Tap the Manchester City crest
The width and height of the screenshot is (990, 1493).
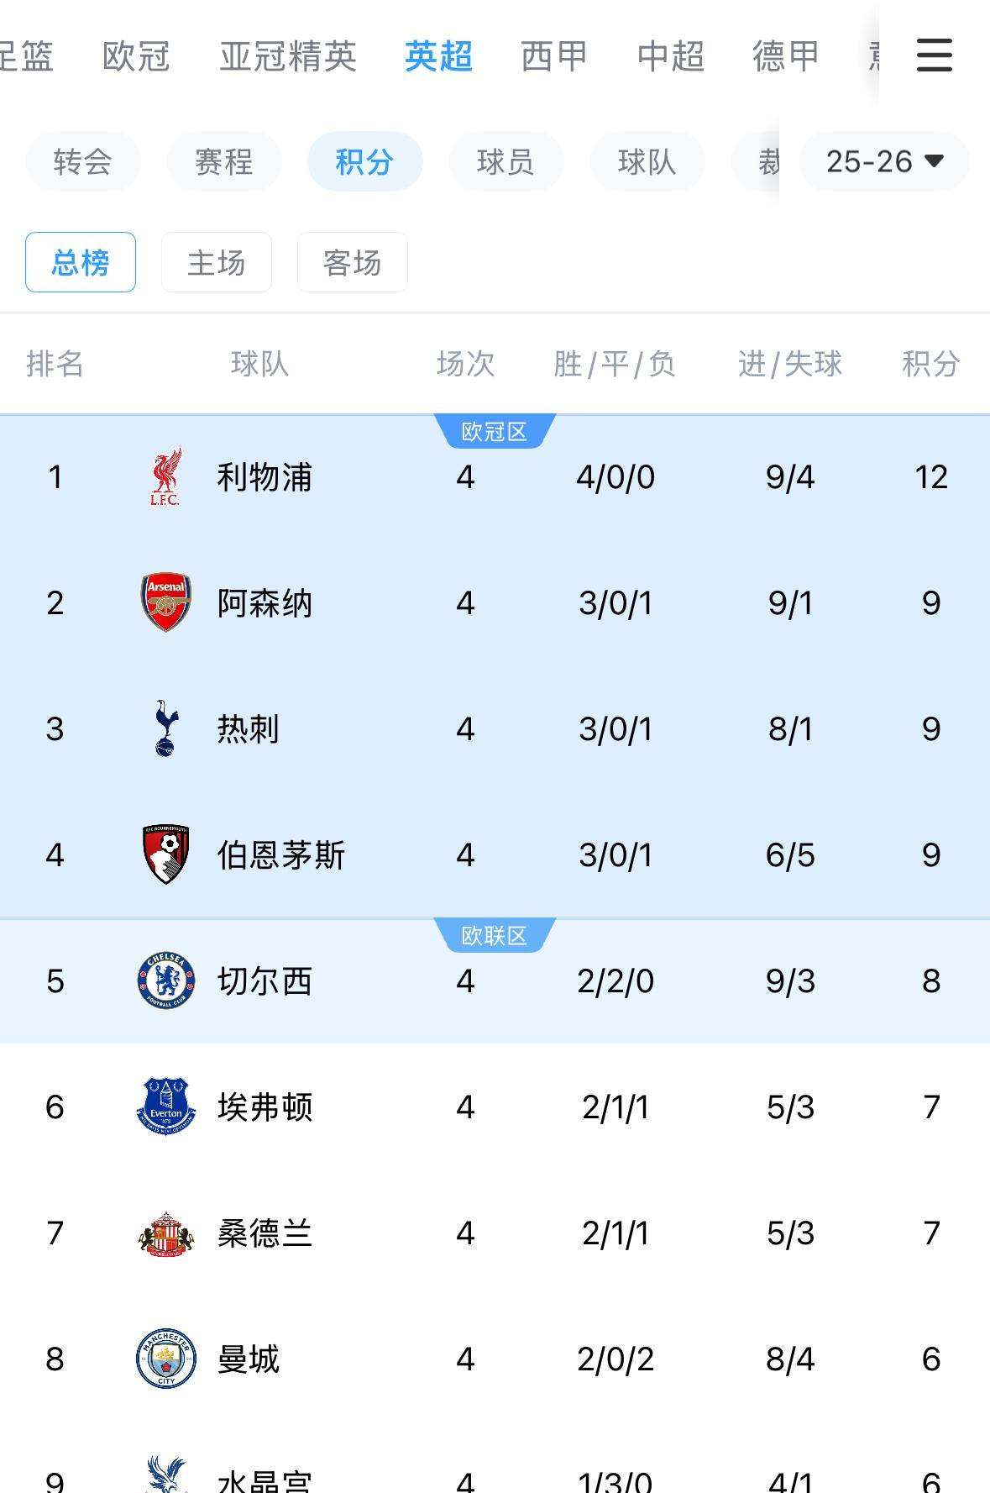[165, 1359]
